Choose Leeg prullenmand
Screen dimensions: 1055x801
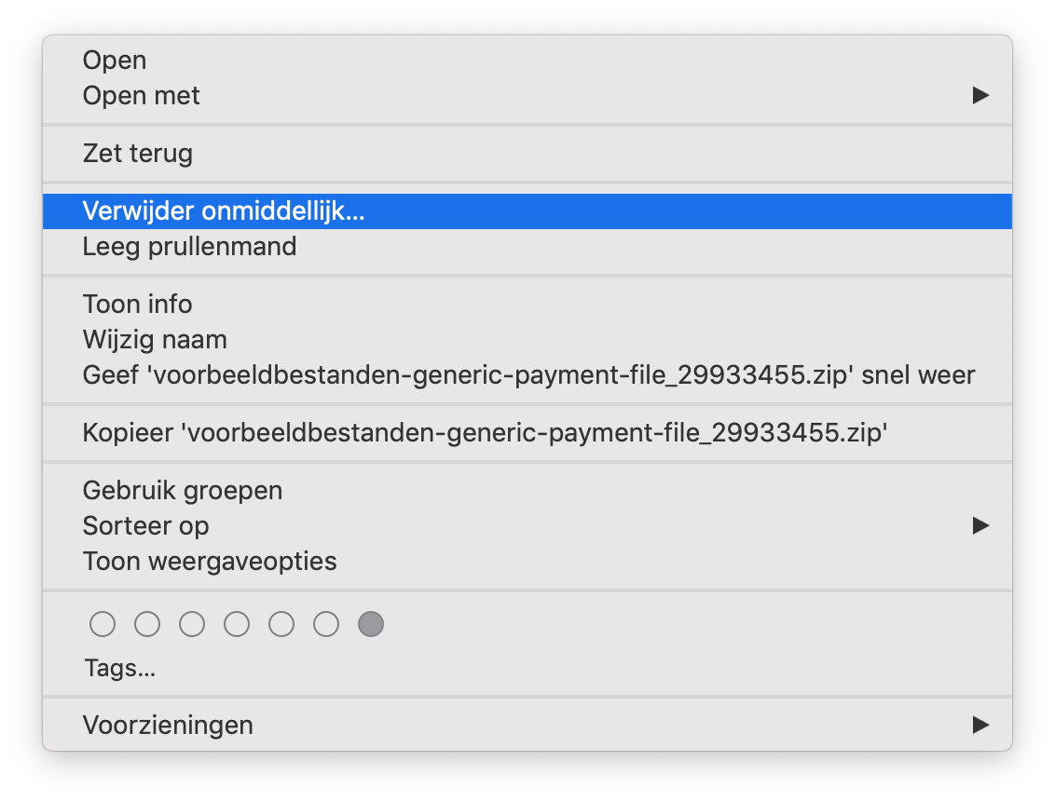click(527, 247)
